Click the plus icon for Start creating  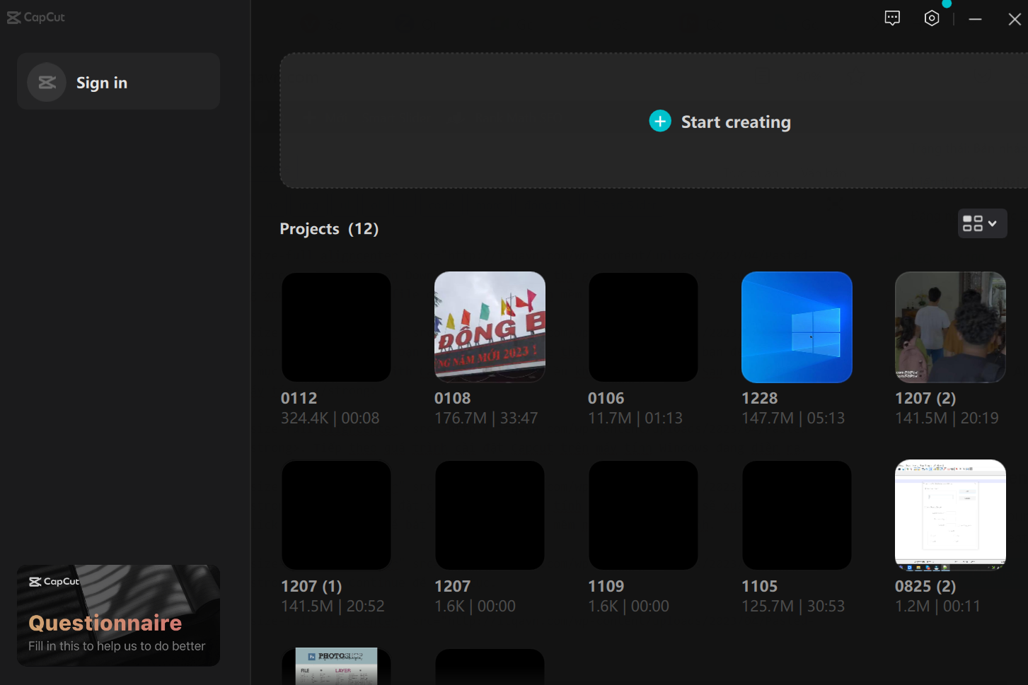(660, 121)
